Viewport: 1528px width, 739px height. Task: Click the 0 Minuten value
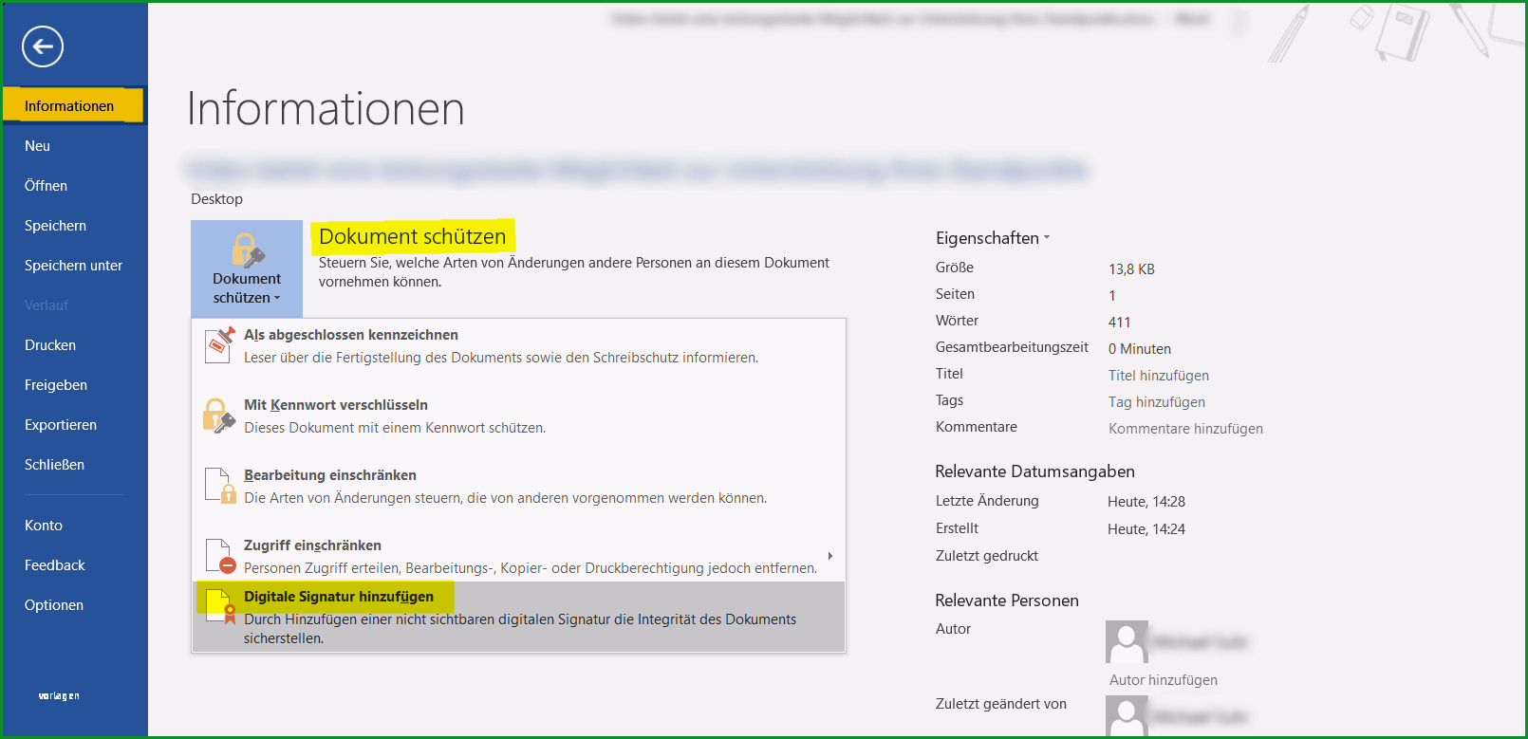[1140, 349]
